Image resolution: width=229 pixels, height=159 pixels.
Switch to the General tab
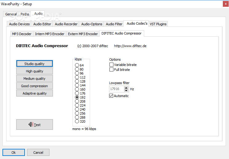11,14
